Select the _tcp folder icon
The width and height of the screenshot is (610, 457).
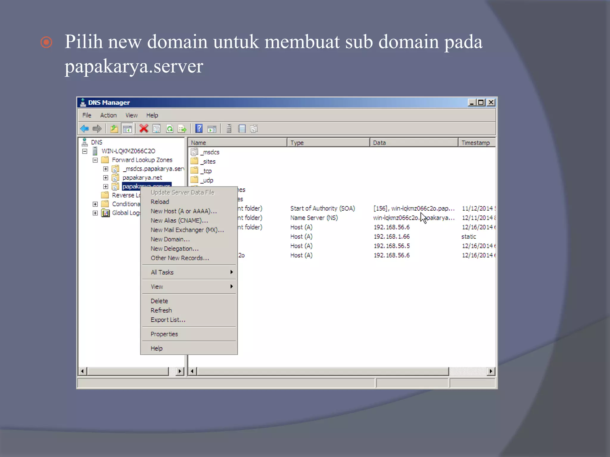click(194, 170)
